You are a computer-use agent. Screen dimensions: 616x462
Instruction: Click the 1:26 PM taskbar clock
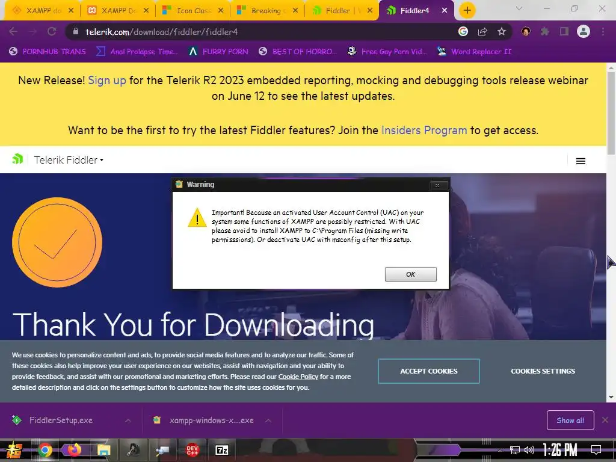(560, 450)
